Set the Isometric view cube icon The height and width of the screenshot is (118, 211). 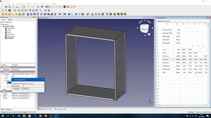click(15, 10)
